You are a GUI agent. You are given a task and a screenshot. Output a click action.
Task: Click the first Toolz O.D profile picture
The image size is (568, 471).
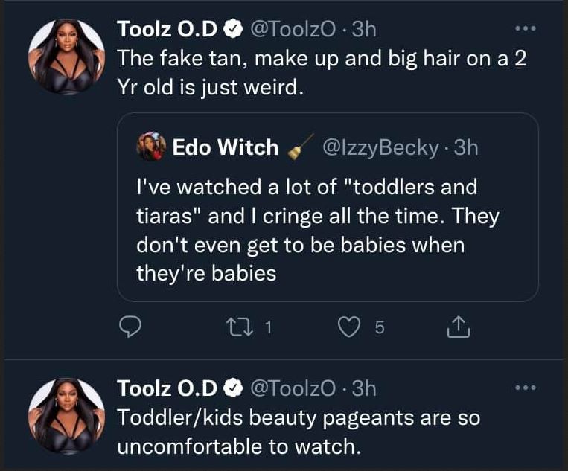[66, 57]
